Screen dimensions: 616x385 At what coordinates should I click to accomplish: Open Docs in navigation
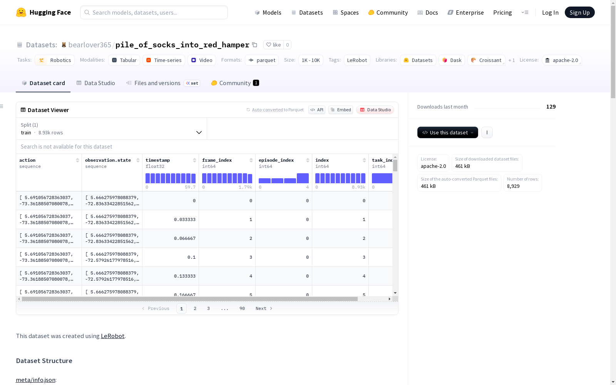point(428,12)
